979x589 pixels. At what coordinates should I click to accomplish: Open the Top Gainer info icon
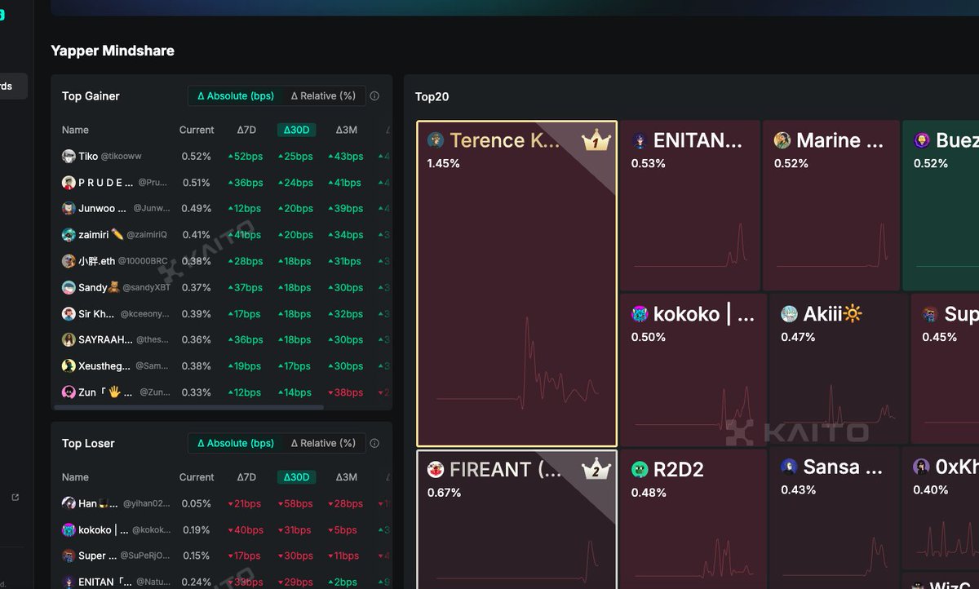[x=374, y=95]
